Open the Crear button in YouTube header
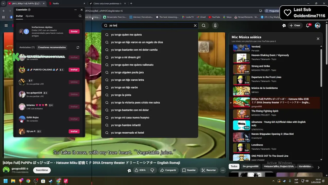328x185 pixels. (295, 25)
